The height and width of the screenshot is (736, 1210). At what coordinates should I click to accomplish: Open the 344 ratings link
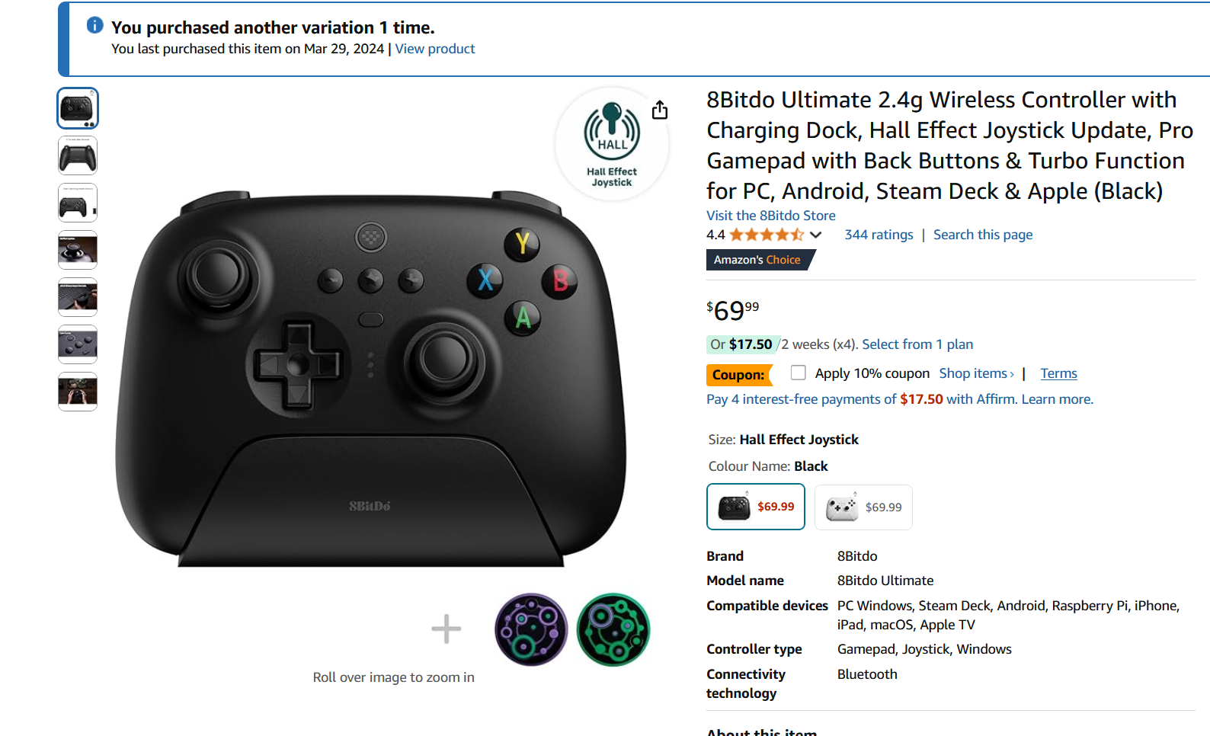tap(879, 235)
